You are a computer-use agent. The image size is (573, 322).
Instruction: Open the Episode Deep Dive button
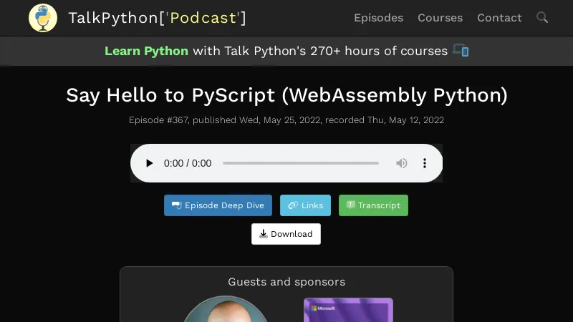coord(218,205)
